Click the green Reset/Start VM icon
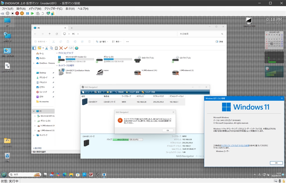 tap(32, 13)
